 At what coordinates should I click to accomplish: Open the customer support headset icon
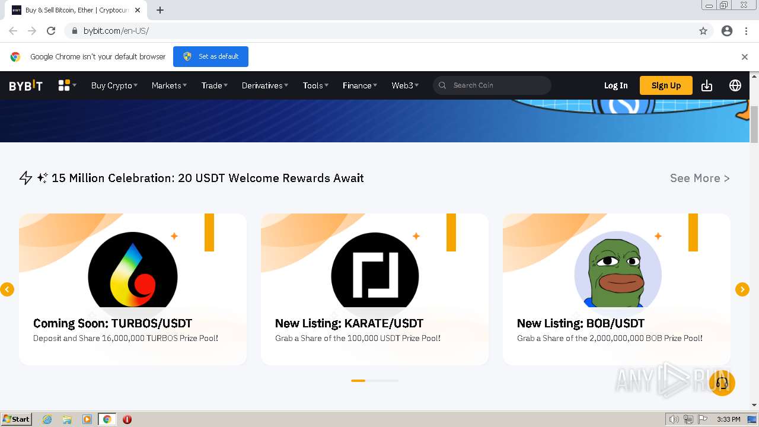[722, 383]
